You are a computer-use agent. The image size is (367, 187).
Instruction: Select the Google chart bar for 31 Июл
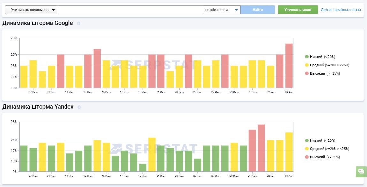(x=252, y=74)
